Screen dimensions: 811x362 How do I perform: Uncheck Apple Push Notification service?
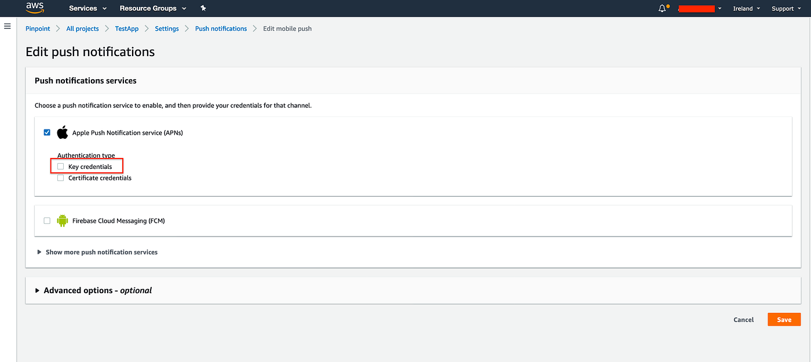point(47,132)
